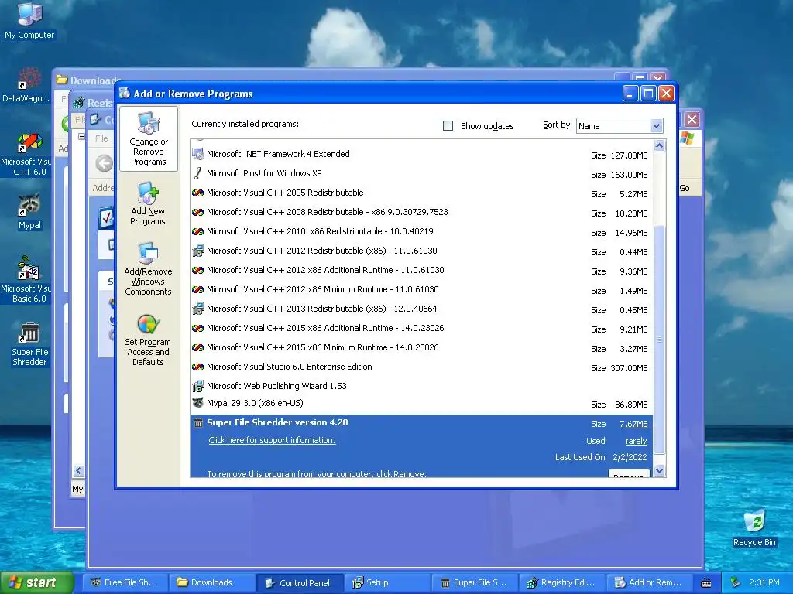Select Visual C++ 2015 x86 Minimum Runtime entry
The height and width of the screenshot is (594, 793).
421,348
